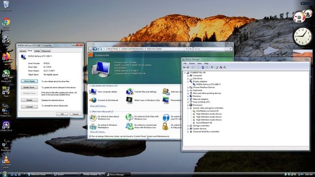The width and height of the screenshot is (315, 177).
Task: Open the Google Chrome desktop icon
Action: [x=6, y=24]
